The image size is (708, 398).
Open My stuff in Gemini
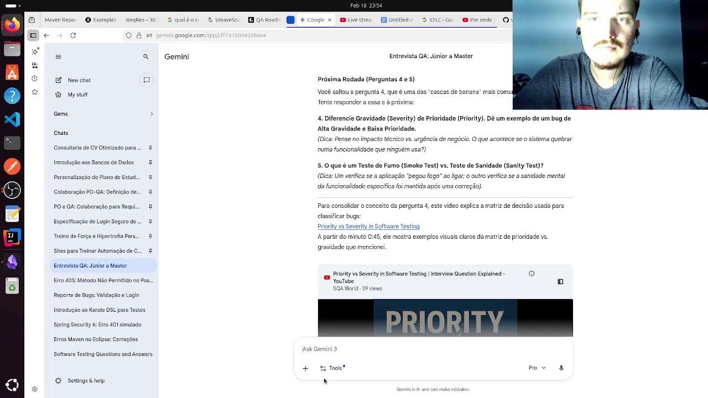point(77,95)
